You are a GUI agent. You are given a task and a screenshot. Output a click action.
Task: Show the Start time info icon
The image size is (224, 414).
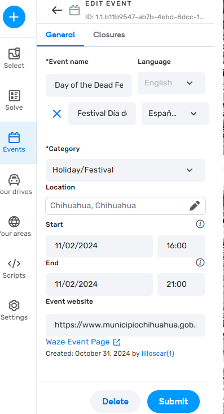[x=200, y=224]
